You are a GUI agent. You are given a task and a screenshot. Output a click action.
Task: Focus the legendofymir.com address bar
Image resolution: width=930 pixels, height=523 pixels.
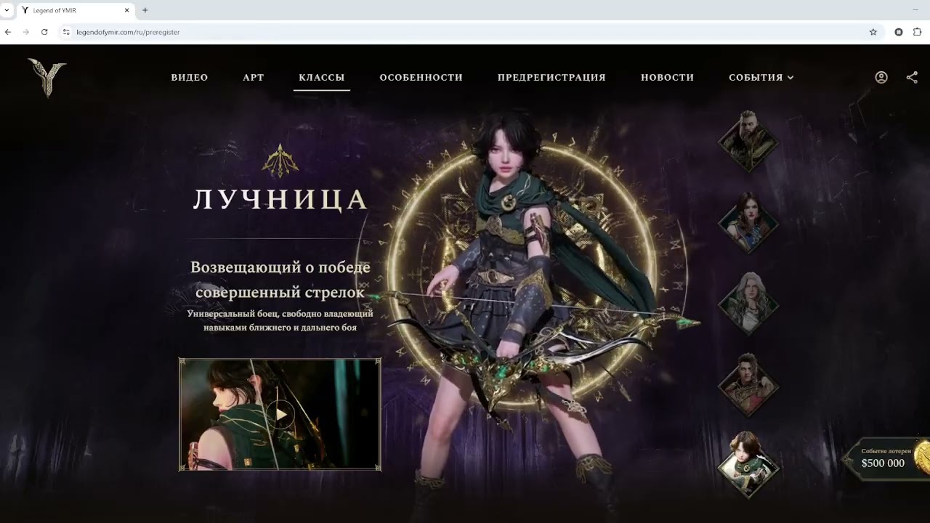(x=465, y=32)
